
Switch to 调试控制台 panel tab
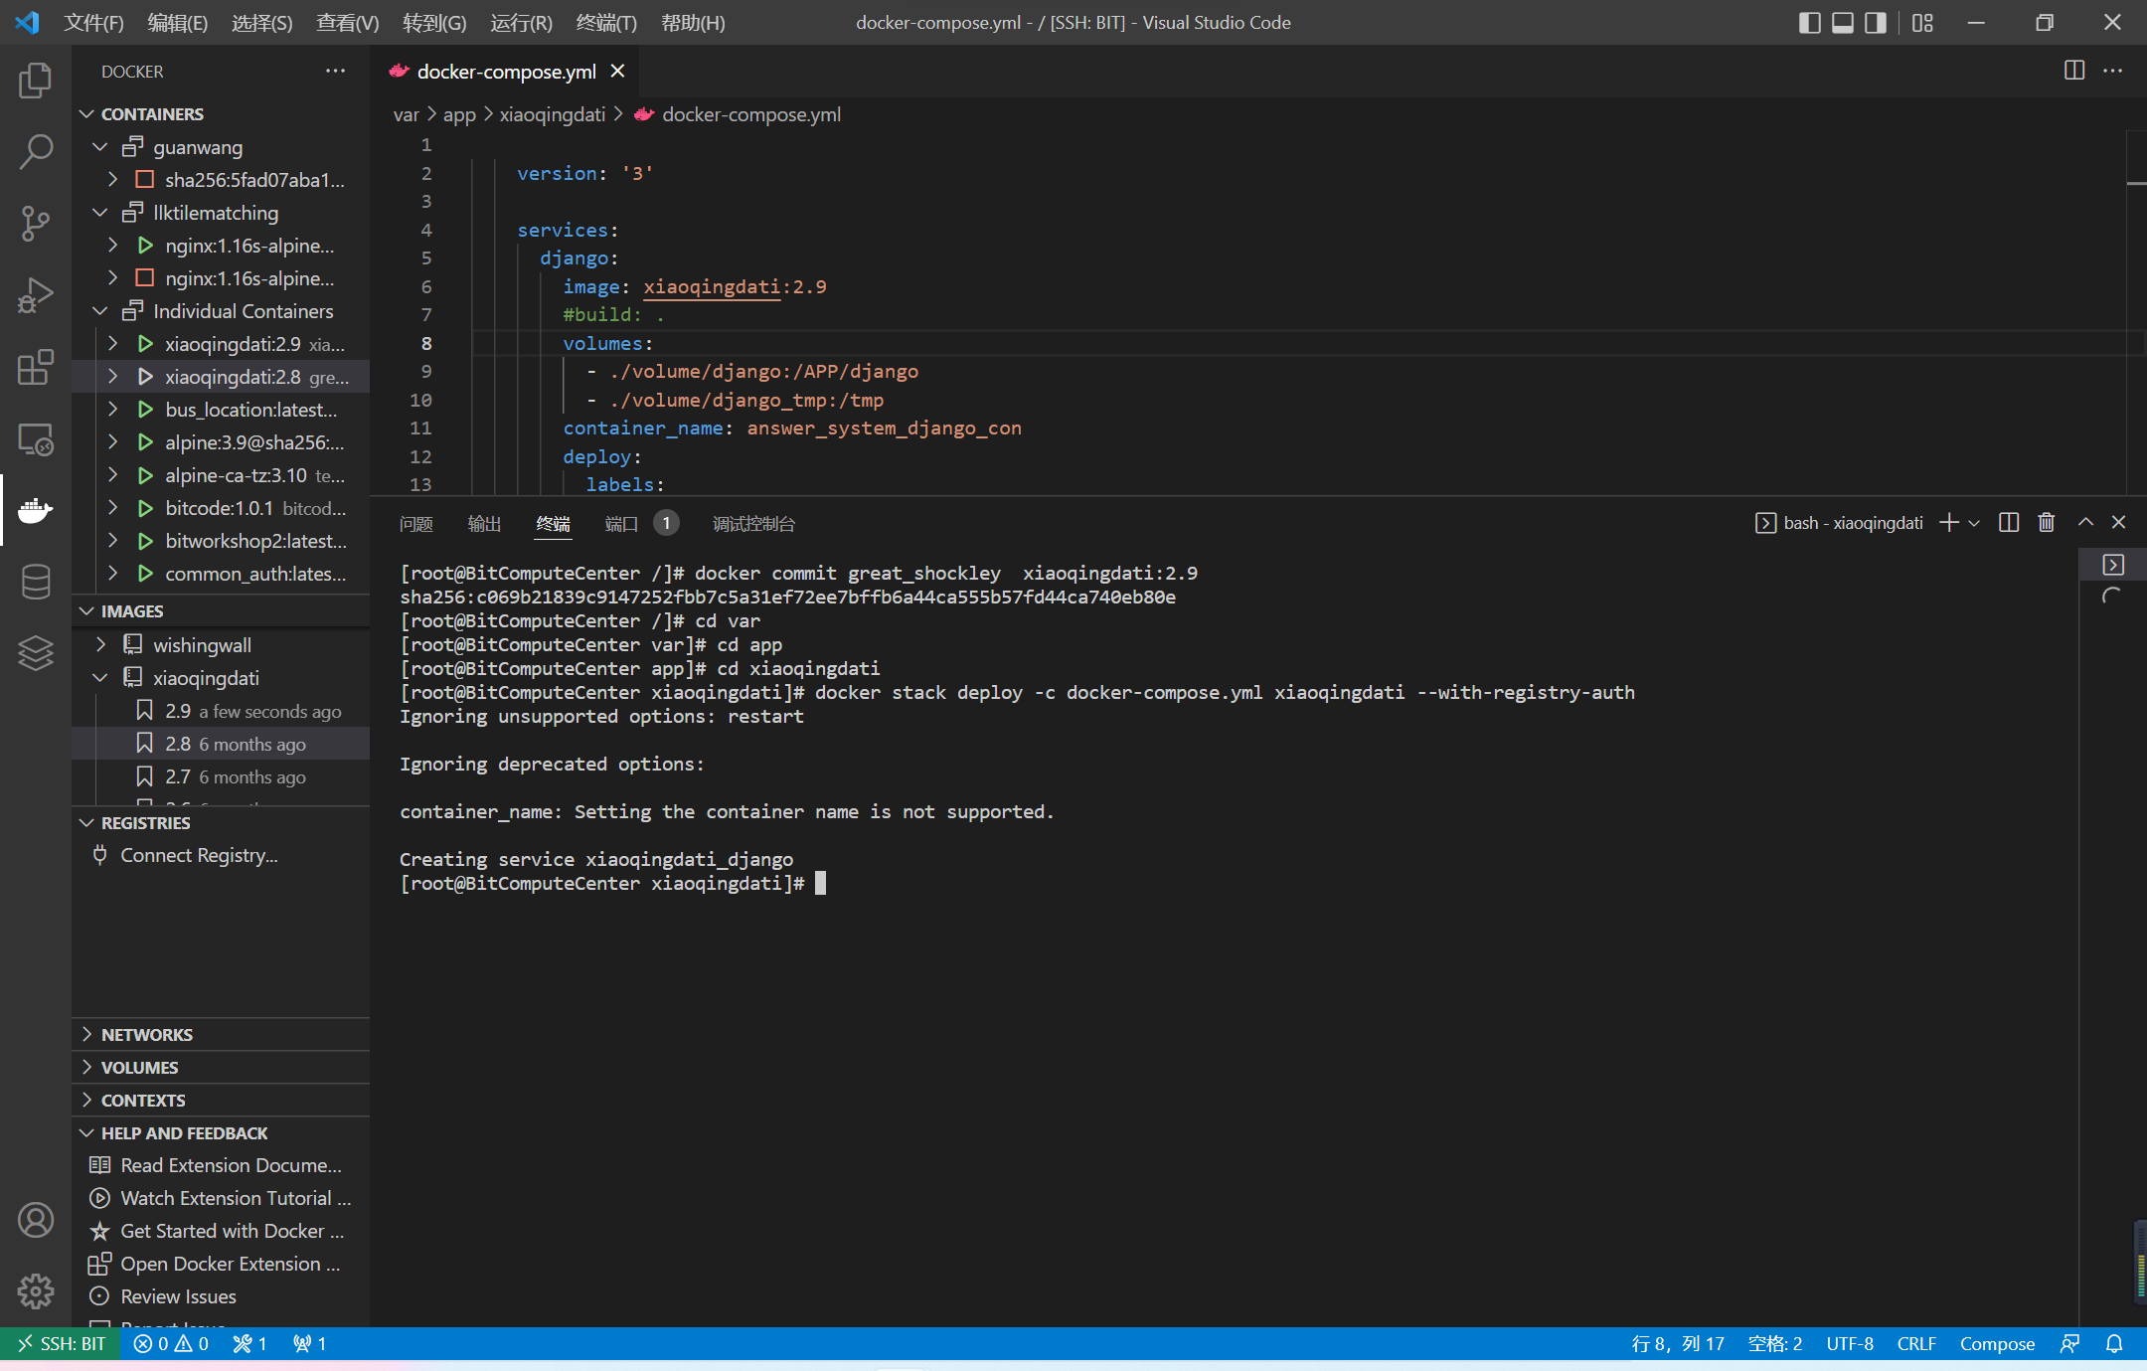[753, 524]
